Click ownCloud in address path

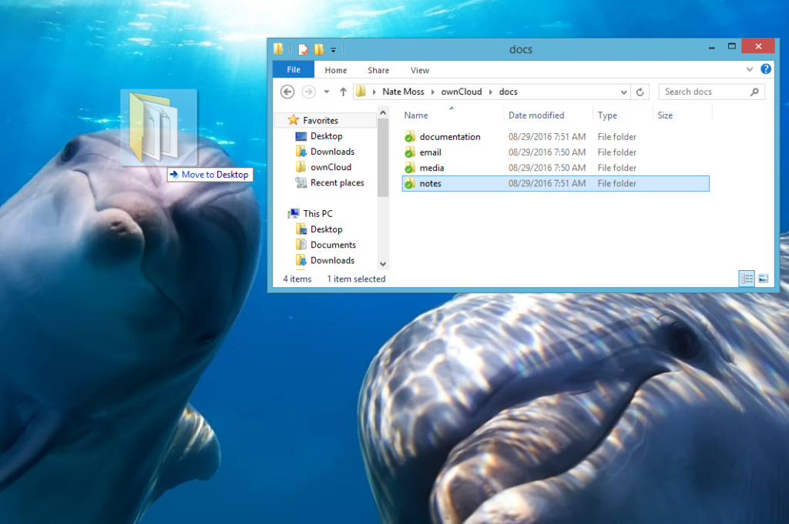(462, 92)
